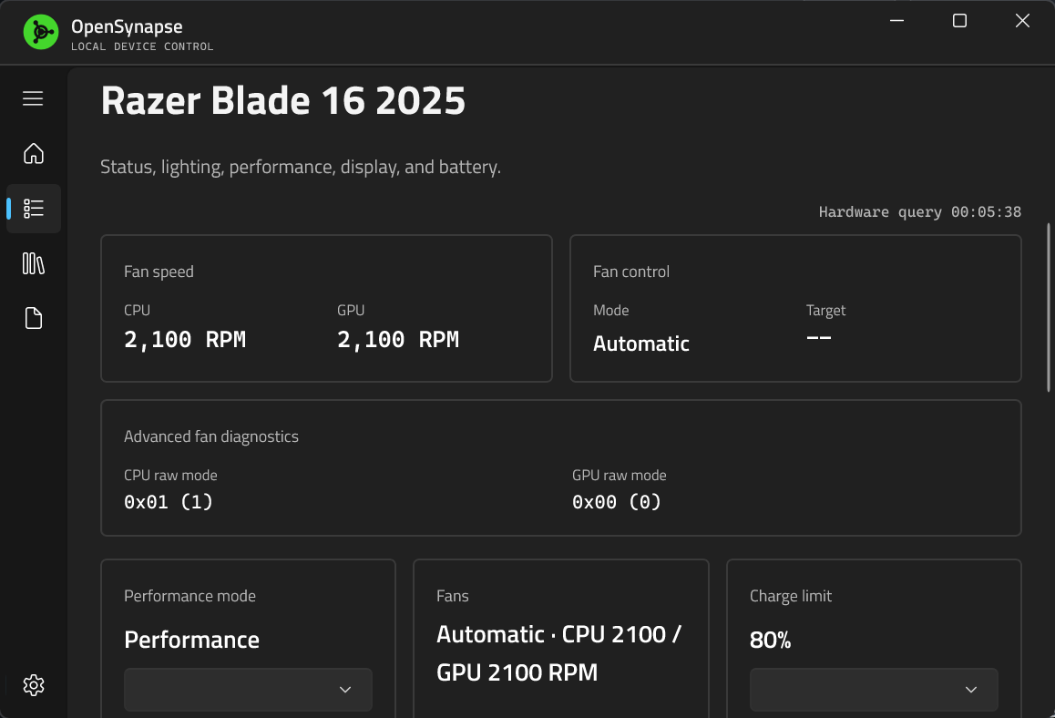The height and width of the screenshot is (718, 1055).
Task: Open the library books sidebar icon
Action: (x=33, y=263)
